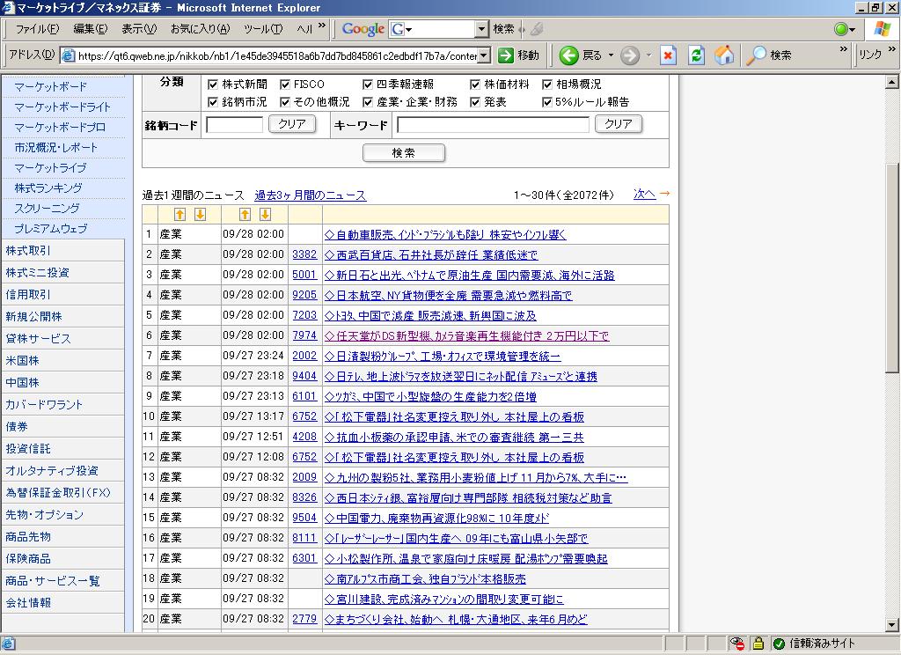
Task: Click the privacy eye icon in status bar
Action: point(736,643)
